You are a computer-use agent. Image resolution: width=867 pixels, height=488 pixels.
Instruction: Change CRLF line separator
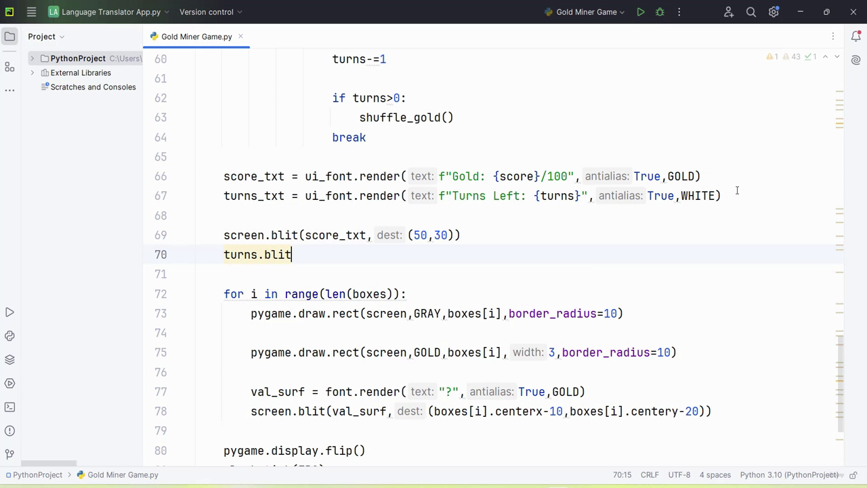[x=650, y=475]
